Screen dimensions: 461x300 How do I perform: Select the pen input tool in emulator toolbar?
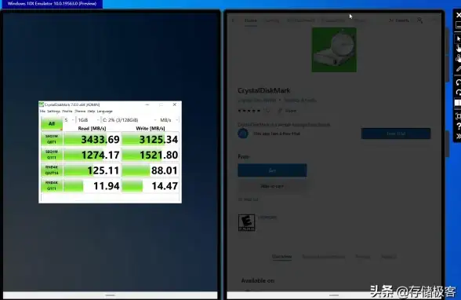tap(458, 69)
